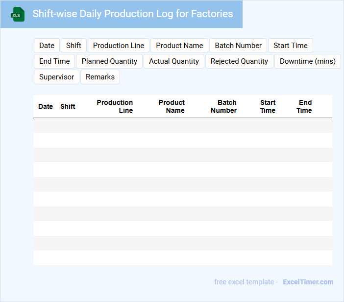
Task: Select the End Time column header
Action: click(304, 106)
